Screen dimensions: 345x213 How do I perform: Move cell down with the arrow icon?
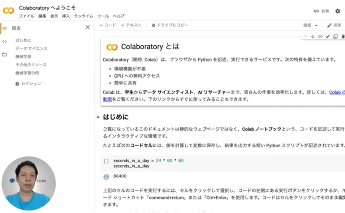coord(313,36)
